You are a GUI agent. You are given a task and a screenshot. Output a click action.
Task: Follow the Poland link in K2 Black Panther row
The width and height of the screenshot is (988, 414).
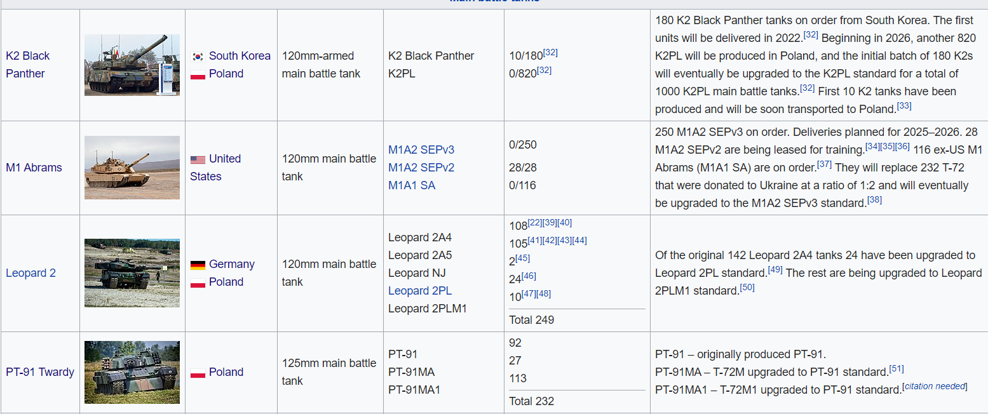pyautogui.click(x=226, y=74)
